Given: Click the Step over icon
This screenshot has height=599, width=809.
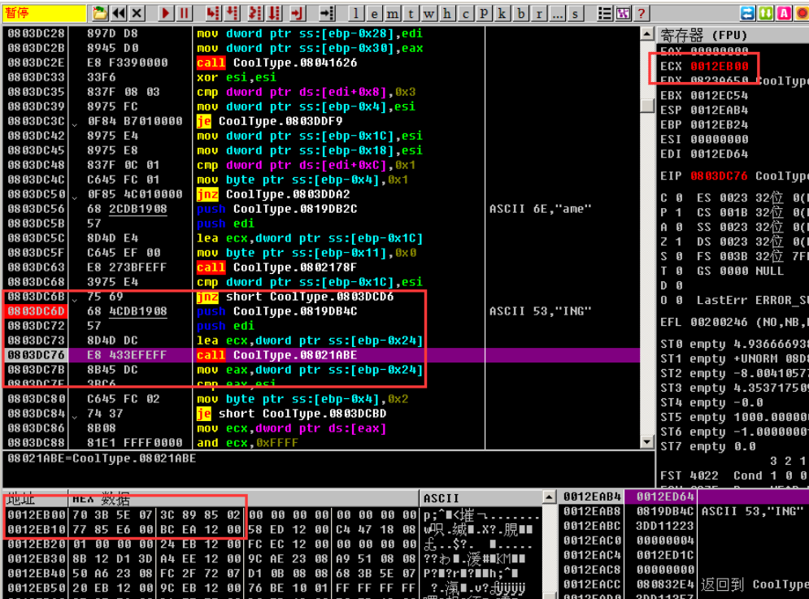Looking at the screenshot, I should coord(233,14).
